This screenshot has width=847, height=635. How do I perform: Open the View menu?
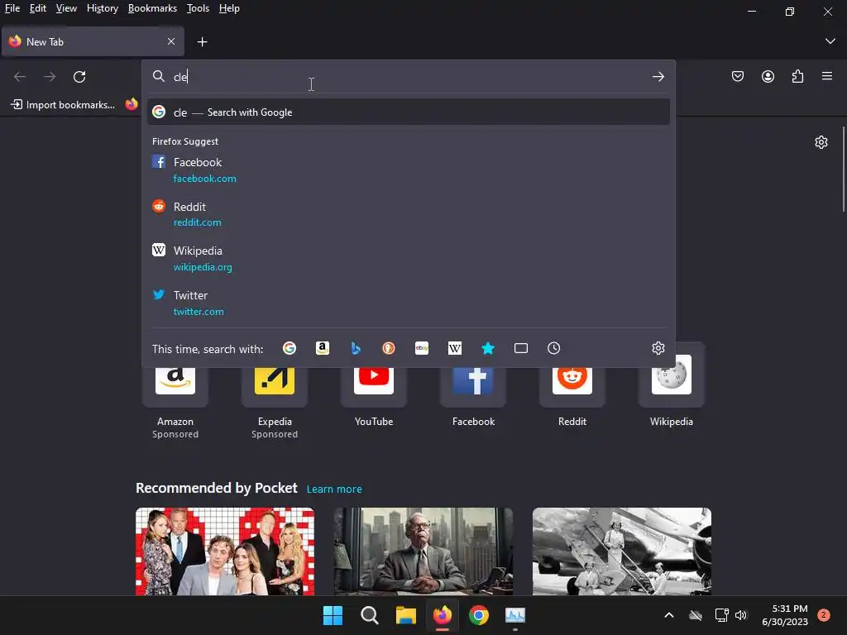(66, 8)
